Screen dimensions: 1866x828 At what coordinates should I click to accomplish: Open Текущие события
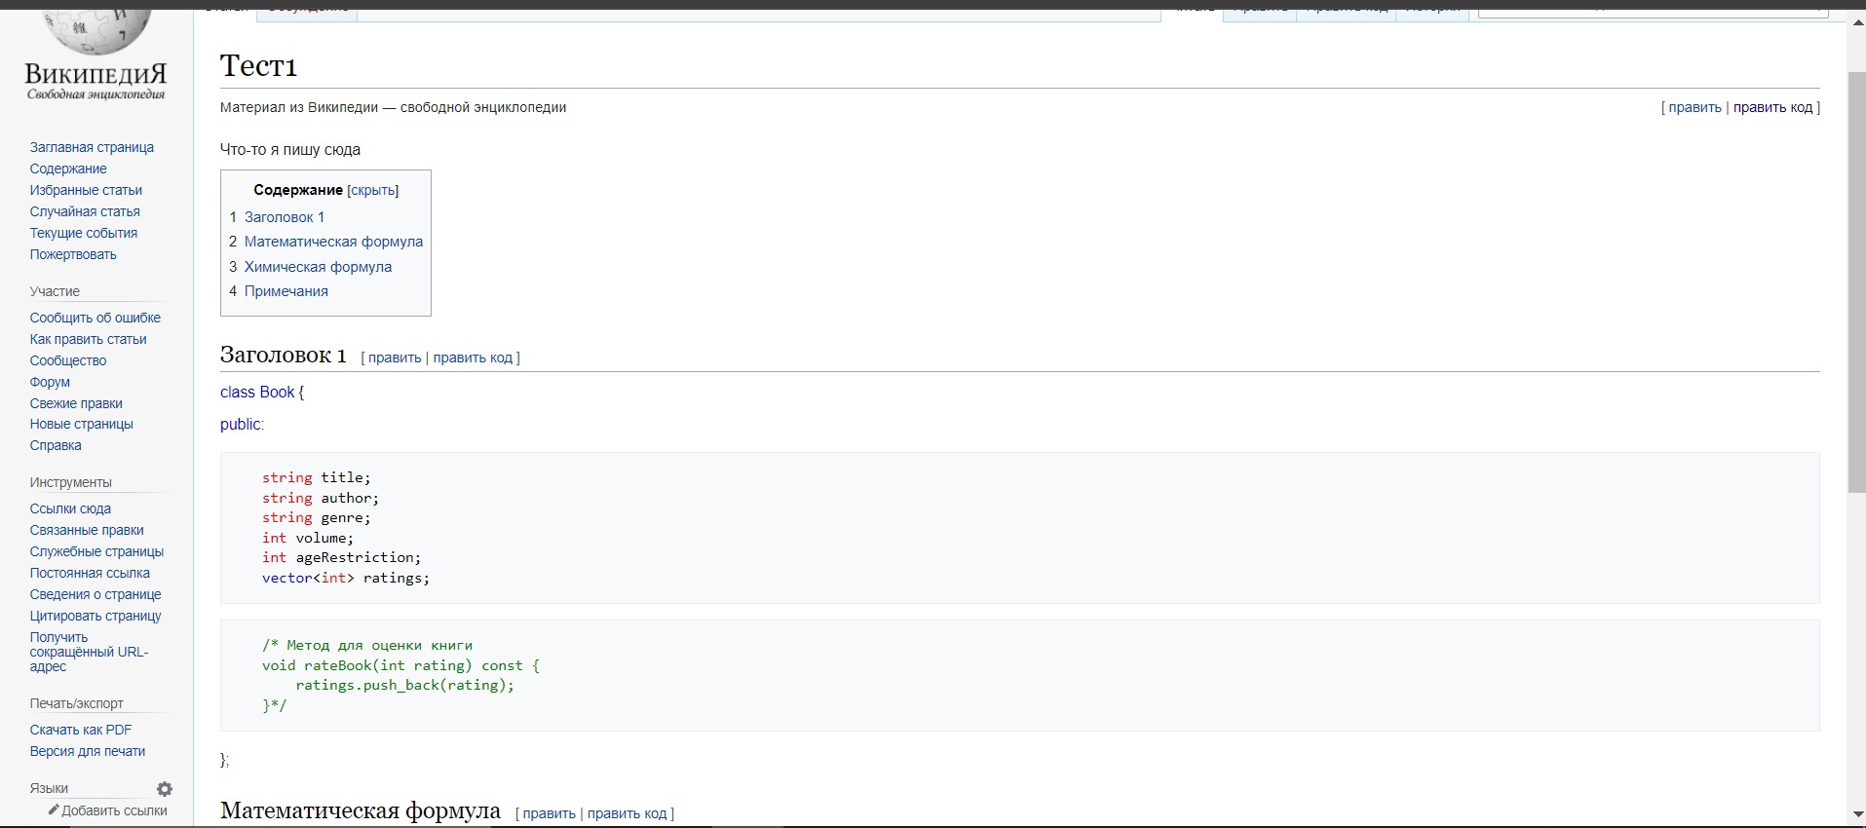84,233
